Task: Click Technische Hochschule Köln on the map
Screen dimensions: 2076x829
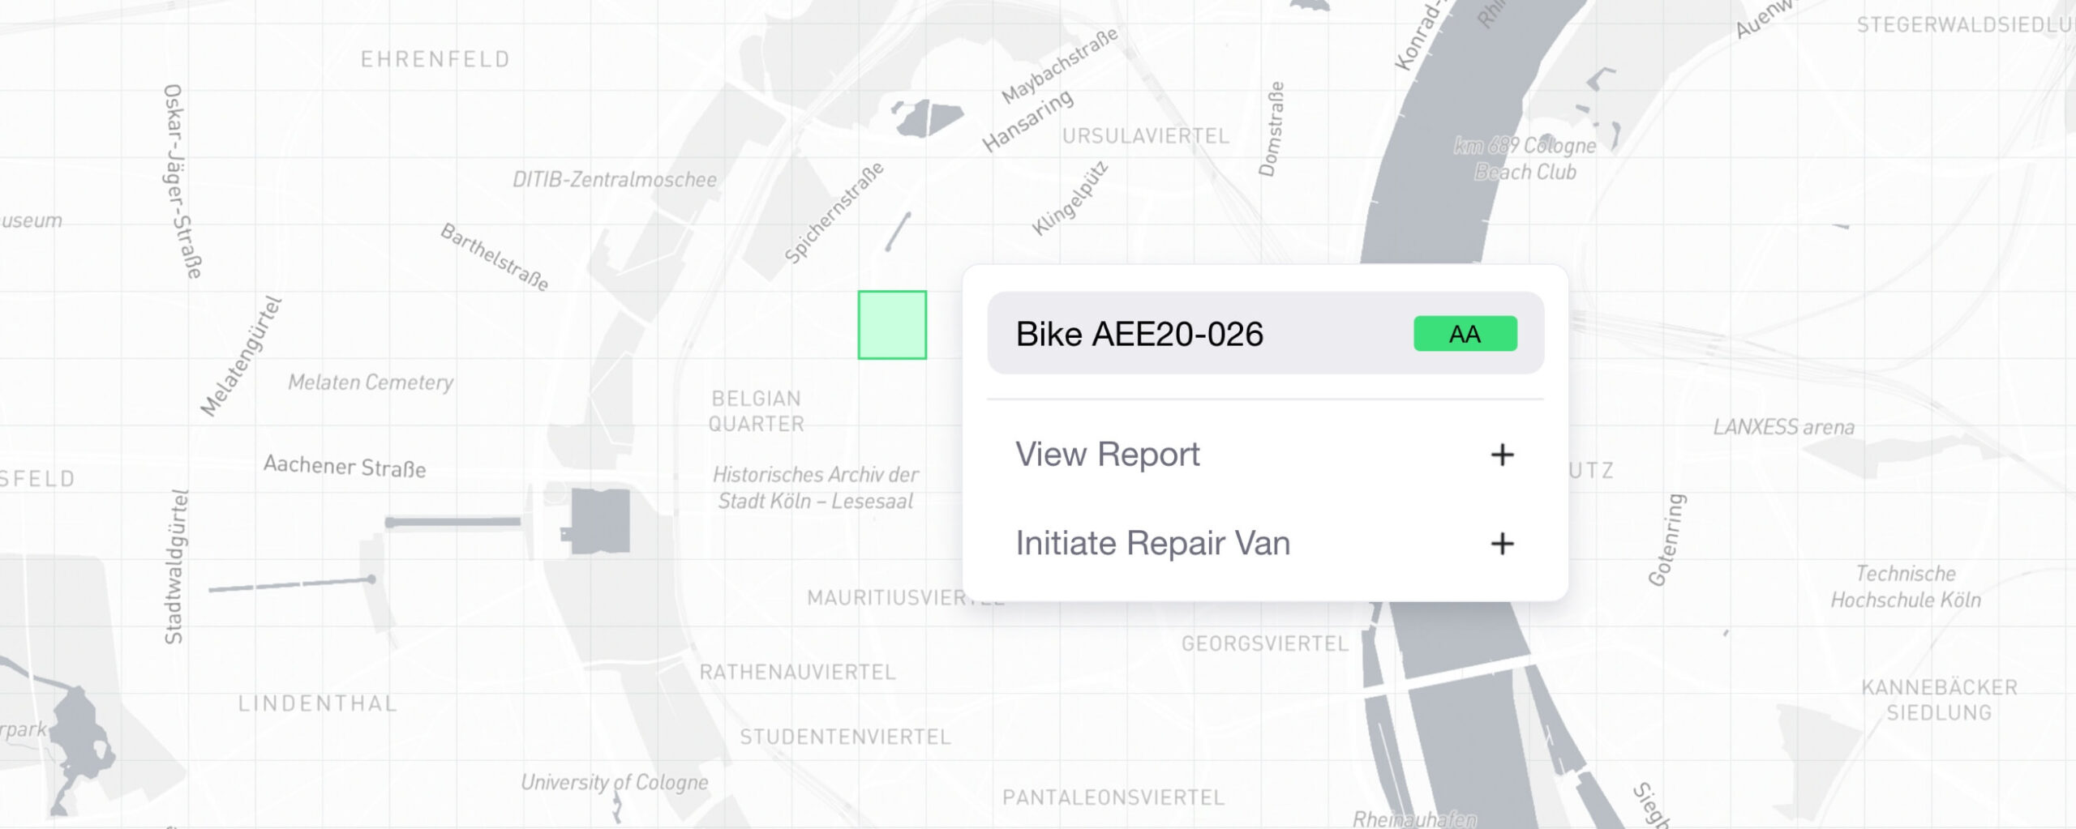Action: tap(1905, 587)
